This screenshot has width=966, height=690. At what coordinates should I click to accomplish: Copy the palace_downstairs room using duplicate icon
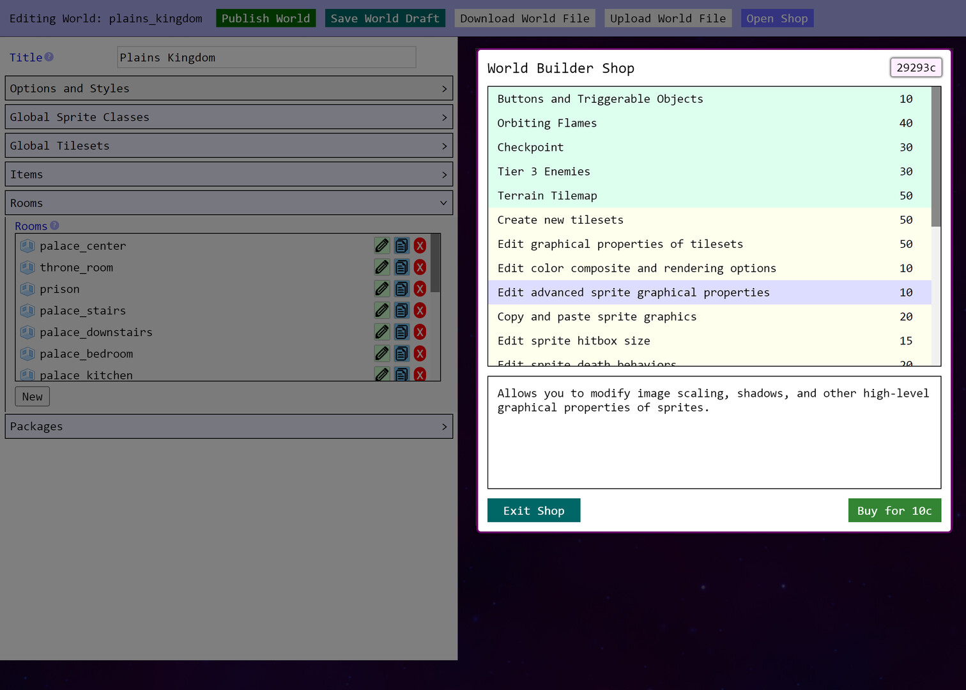[x=401, y=332]
